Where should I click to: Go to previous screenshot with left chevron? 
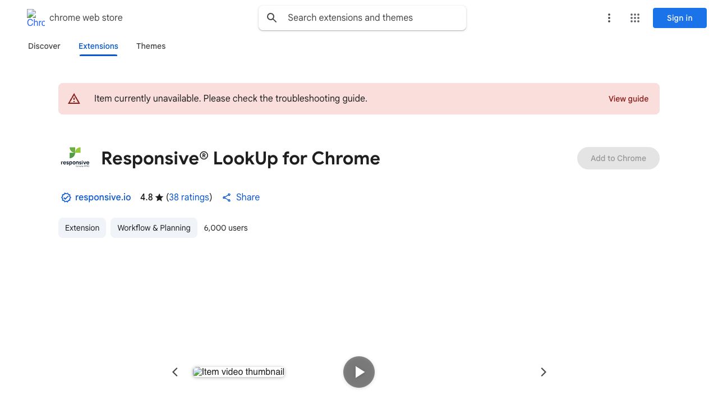175,372
